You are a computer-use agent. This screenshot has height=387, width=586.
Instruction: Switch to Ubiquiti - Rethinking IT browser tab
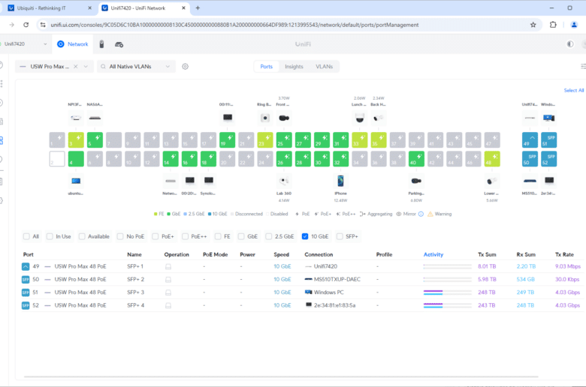point(49,7)
